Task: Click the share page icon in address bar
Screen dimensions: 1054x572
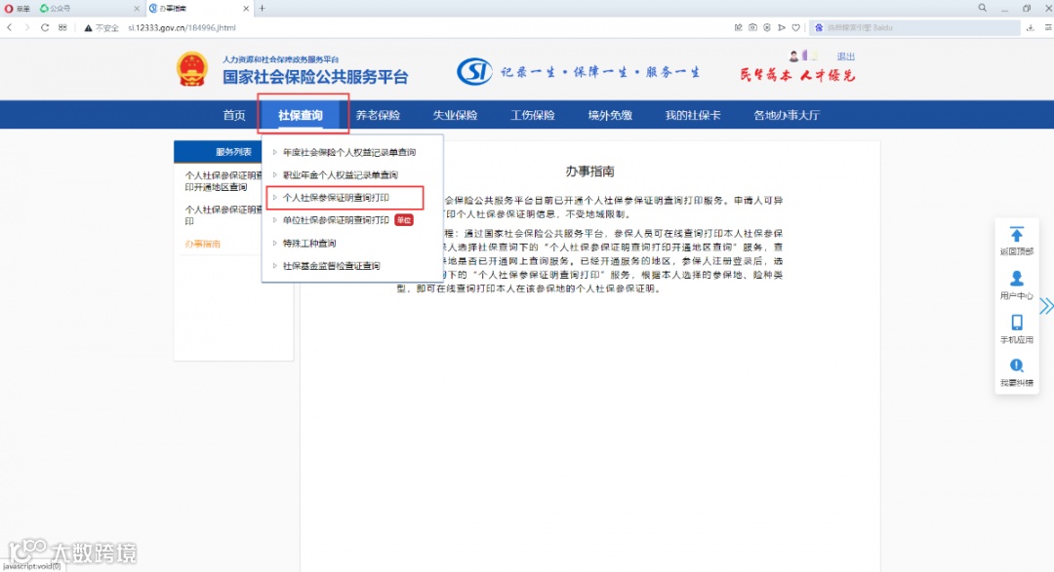Action: (x=738, y=27)
